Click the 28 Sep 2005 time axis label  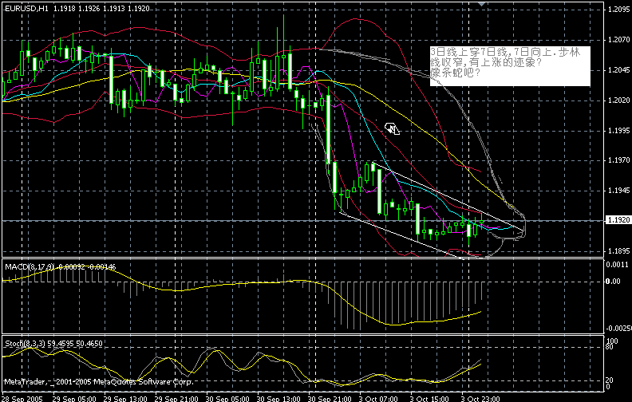coord(22,398)
